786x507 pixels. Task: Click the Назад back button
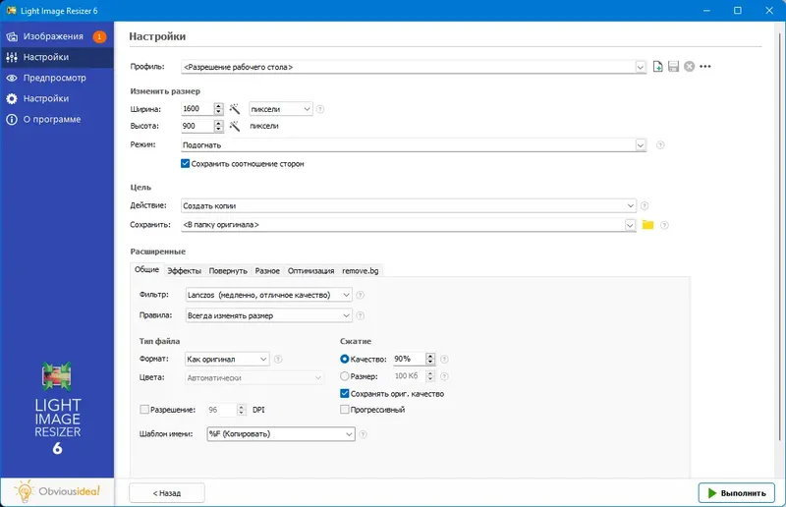(x=167, y=493)
